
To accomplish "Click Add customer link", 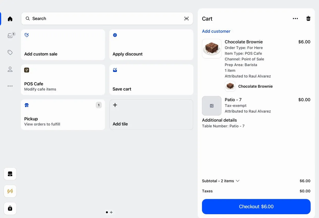I will [216, 31].
